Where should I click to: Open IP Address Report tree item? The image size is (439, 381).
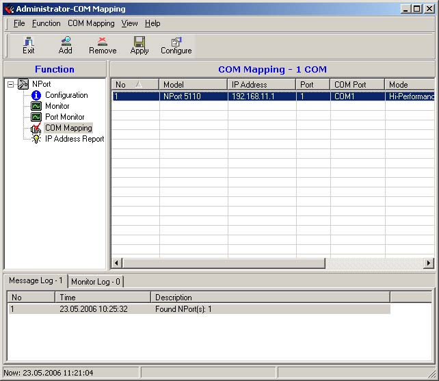coord(75,139)
